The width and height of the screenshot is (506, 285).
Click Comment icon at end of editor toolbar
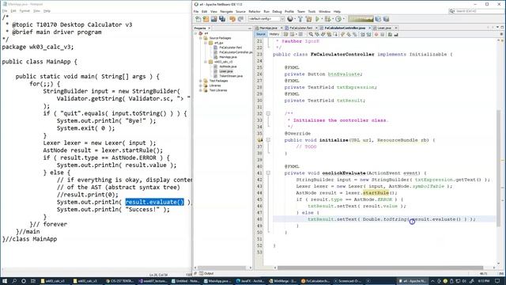pos(390,34)
